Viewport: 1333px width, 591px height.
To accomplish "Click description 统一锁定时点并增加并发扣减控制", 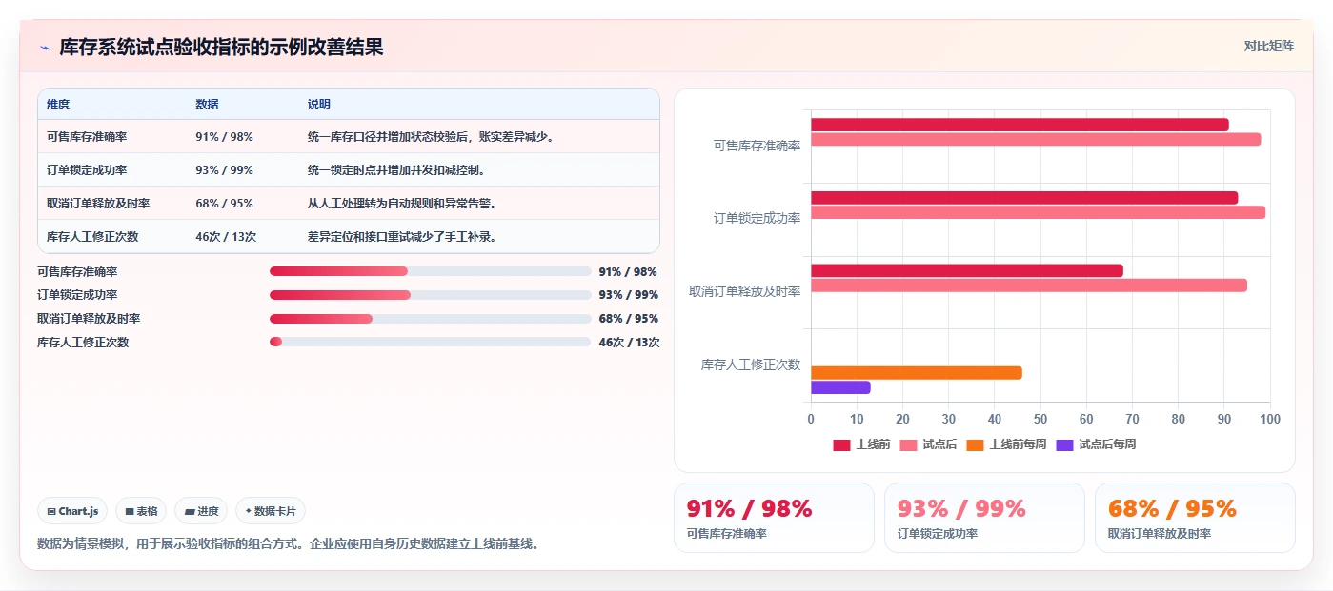I will 396,170.
